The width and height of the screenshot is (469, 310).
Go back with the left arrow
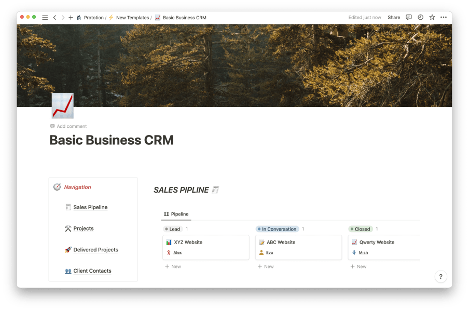[55, 18]
